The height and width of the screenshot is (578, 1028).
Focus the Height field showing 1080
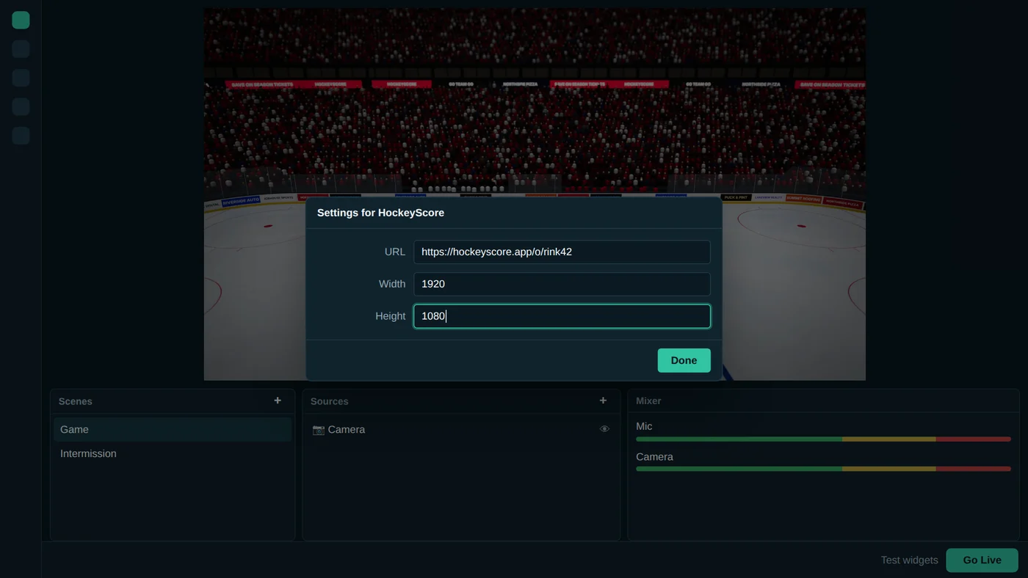(x=562, y=316)
